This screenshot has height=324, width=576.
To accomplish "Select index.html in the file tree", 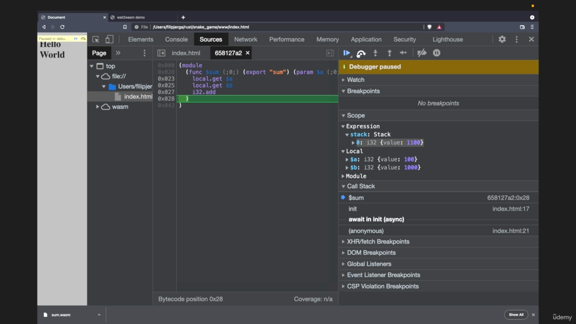I will point(138,97).
